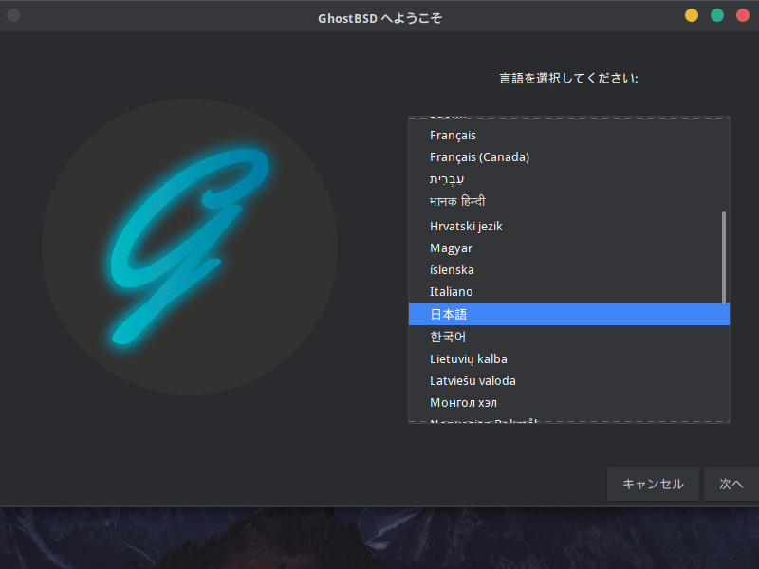
Task: Select Монгол хэл language
Action: [568, 402]
